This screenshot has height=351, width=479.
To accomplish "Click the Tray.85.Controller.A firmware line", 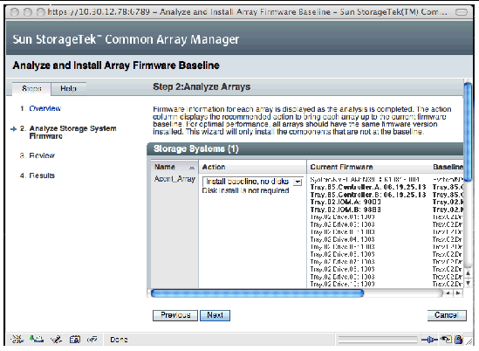I will (368, 187).
